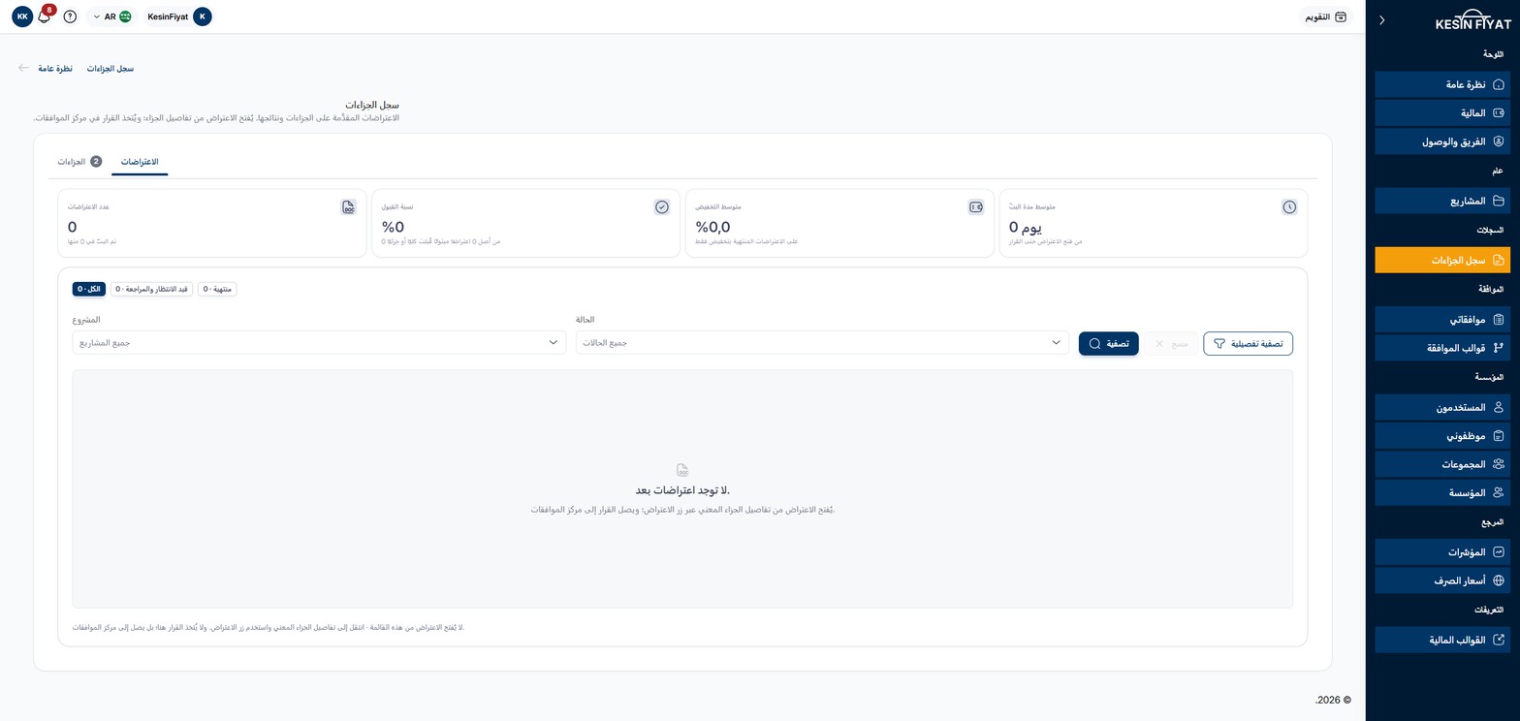Click the لا توجد اعتراضات بعد message
The width and height of the screenshot is (1520, 721).
click(x=682, y=490)
